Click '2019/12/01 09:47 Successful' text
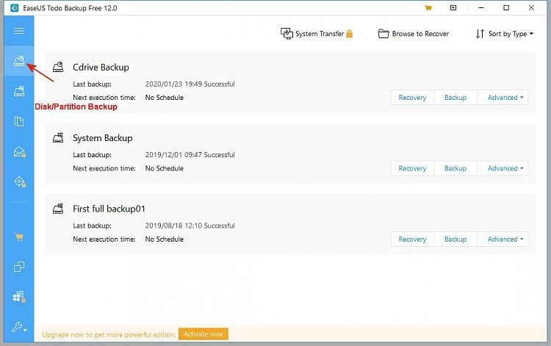Screen dimensions: 551x346 [x=190, y=154]
